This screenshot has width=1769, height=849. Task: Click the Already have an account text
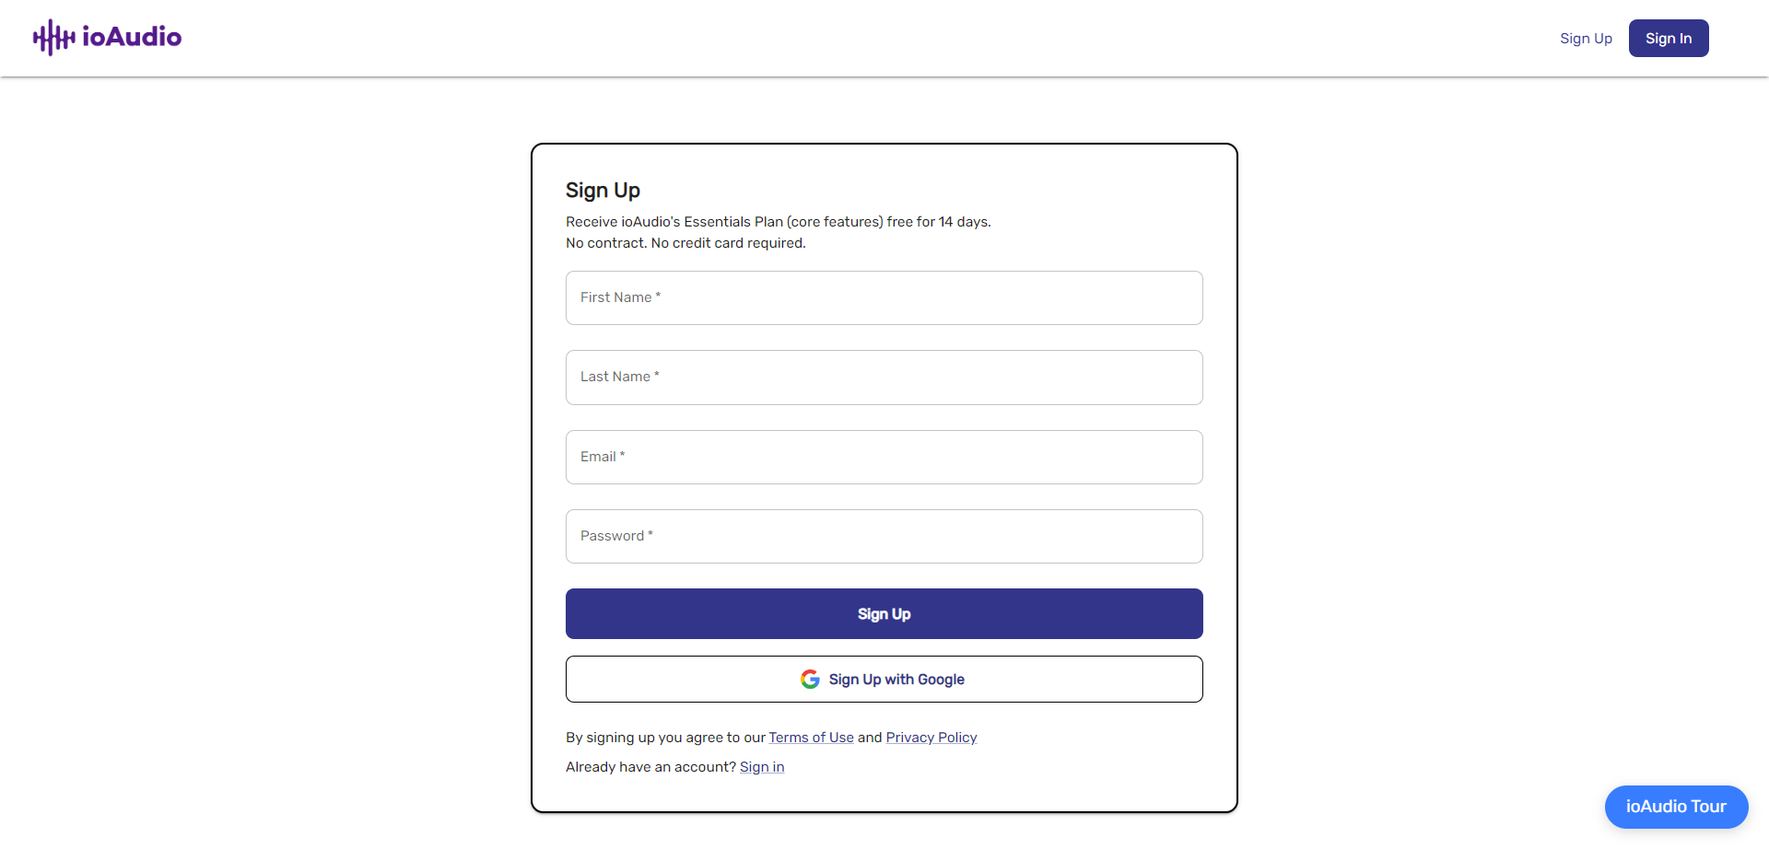(650, 767)
